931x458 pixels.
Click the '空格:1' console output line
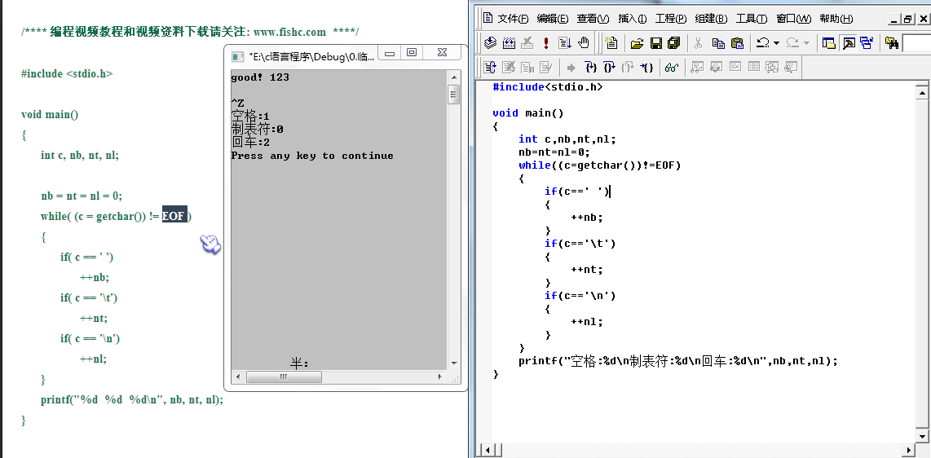pos(250,117)
